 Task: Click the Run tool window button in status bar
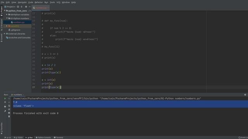[29, 137]
